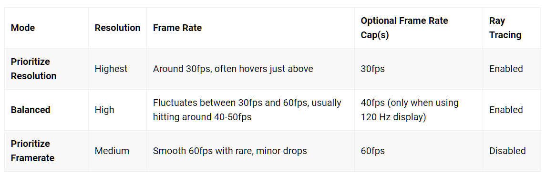Click Enabled in the Balanced row
This screenshot has width=546, height=176.
(506, 110)
